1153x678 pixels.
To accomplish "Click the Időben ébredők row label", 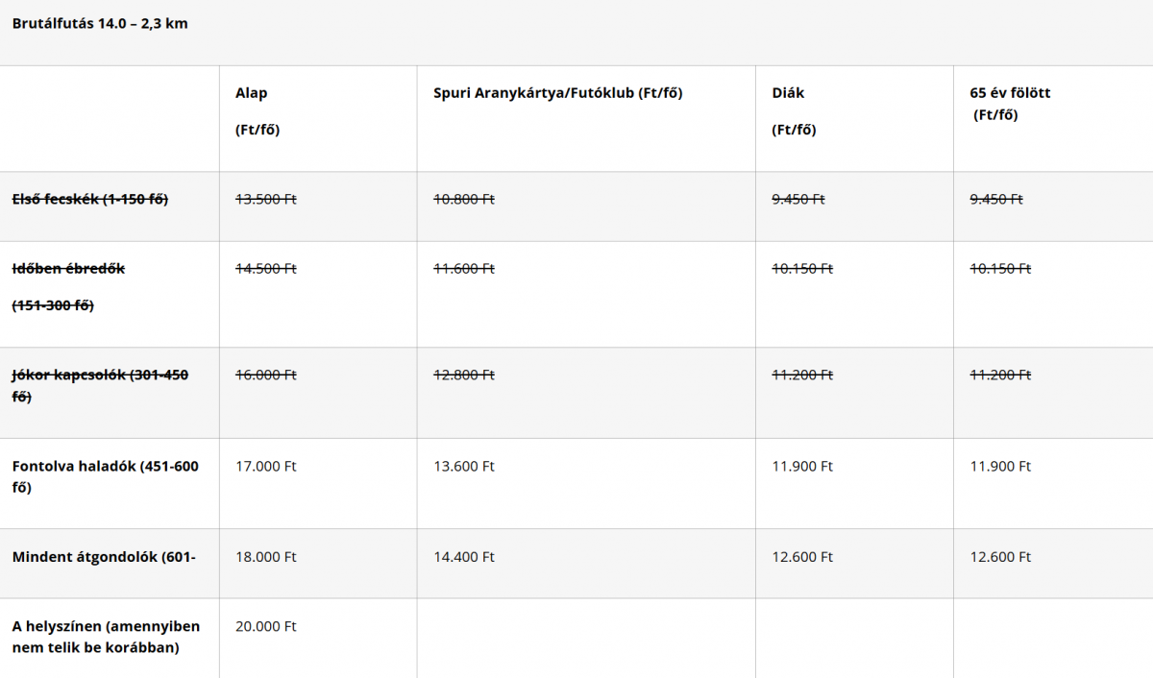I will [x=68, y=268].
